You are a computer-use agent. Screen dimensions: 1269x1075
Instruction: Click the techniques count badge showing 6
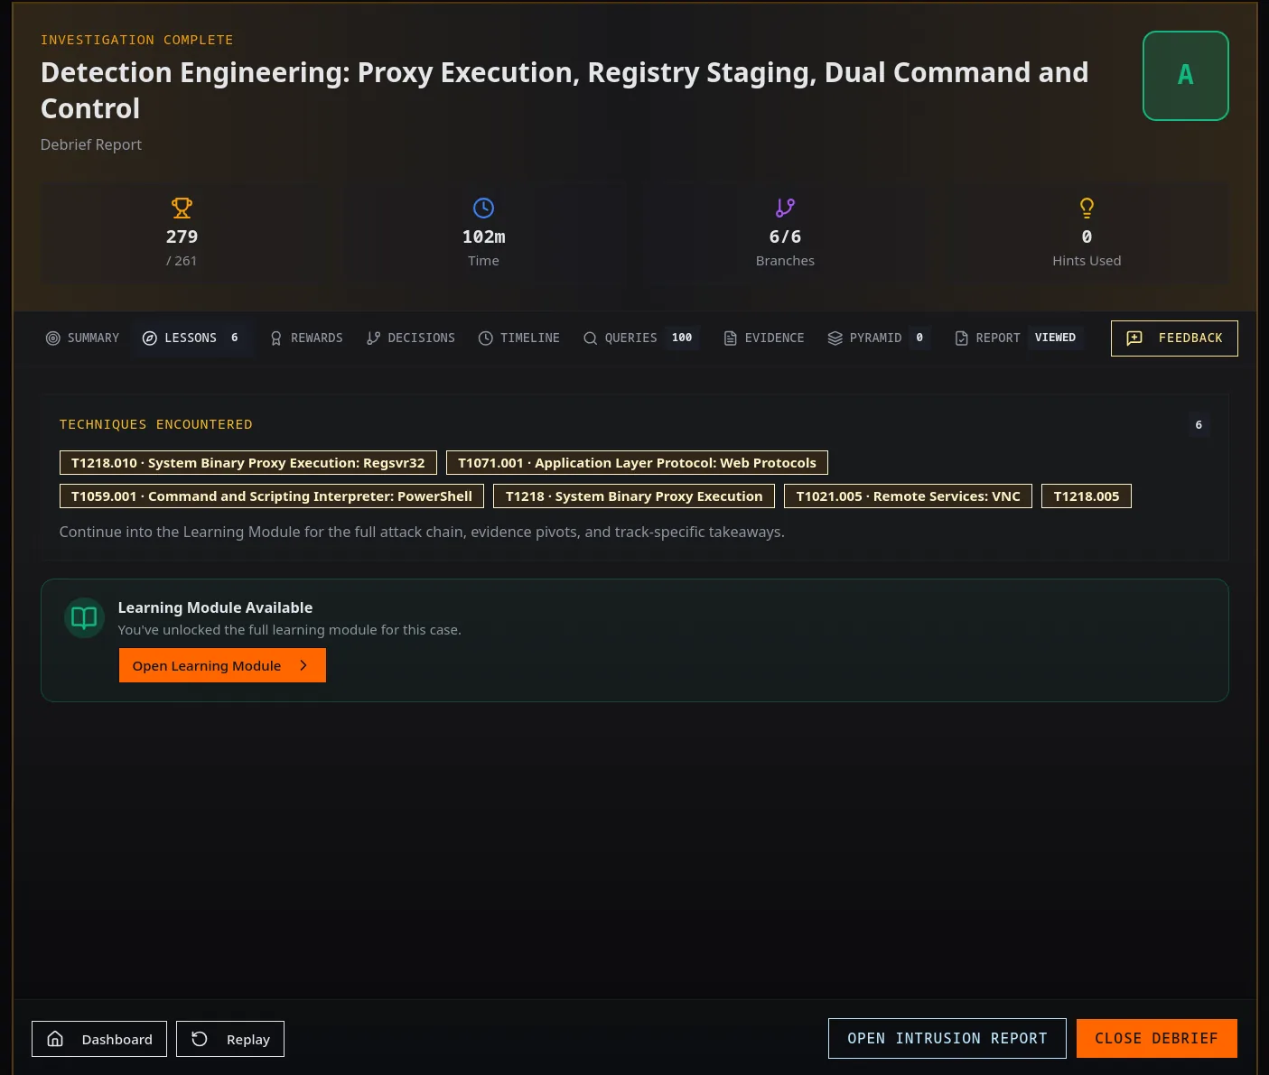[x=1199, y=424]
